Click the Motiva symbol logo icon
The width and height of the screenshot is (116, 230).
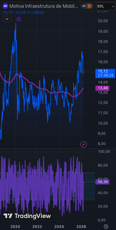tap(5, 6)
